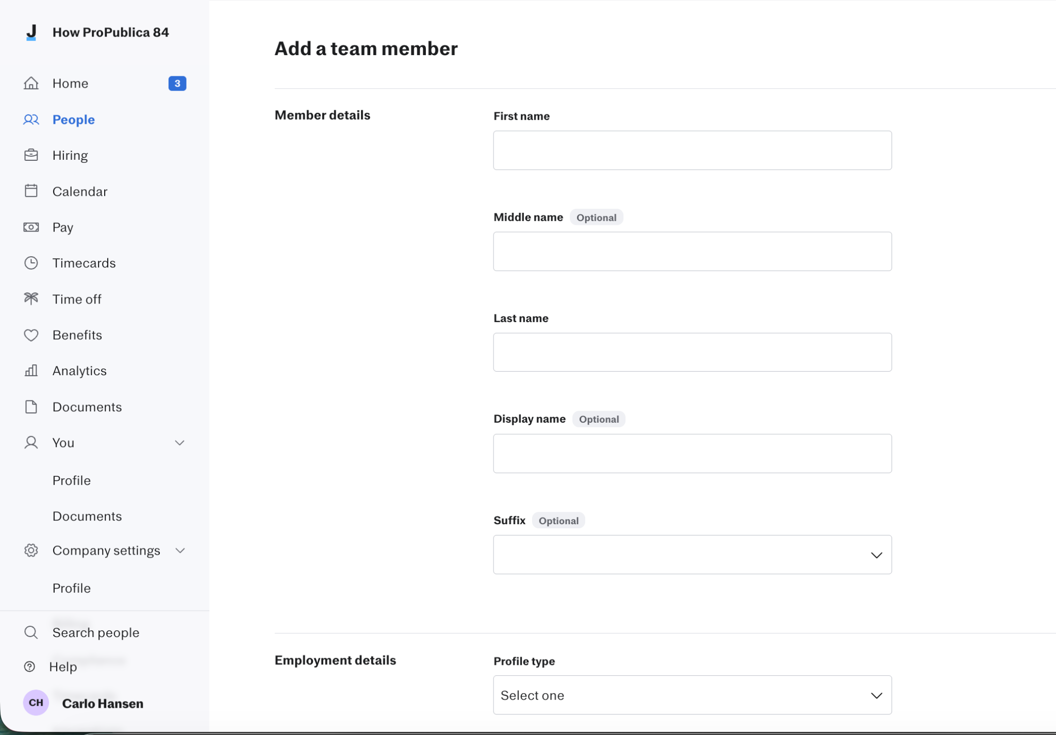1056x735 pixels.
Task: Click the 'Last name' field label
Action: pos(521,318)
